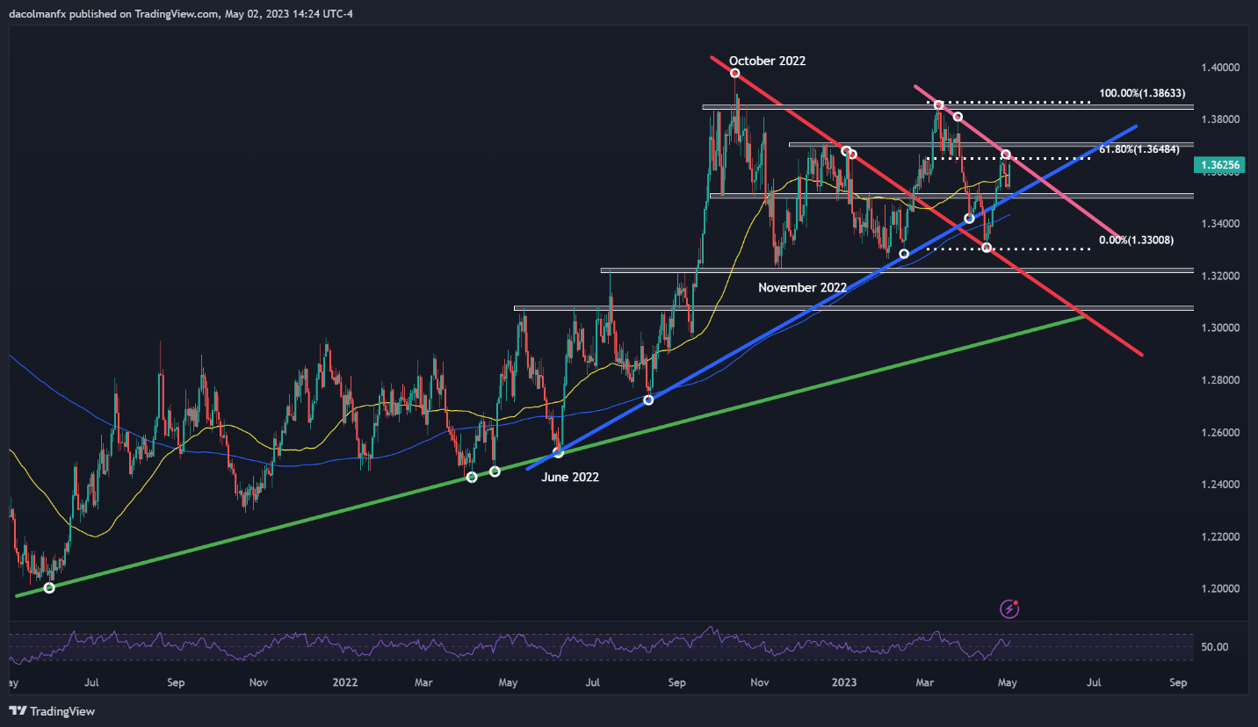Image resolution: width=1258 pixels, height=727 pixels.
Task: Click the anchor circle at 100% Fibonacci high
Action: tap(939, 105)
